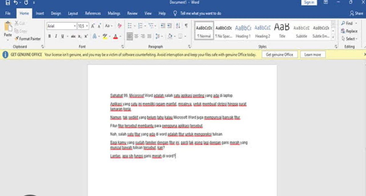
Task: Center align the text
Action: (136, 36)
